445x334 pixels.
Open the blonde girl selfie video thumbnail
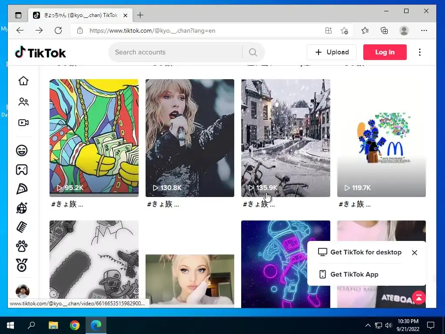coord(190,281)
